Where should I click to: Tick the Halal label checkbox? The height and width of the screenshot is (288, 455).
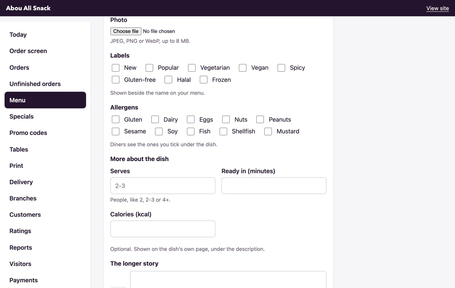click(x=168, y=80)
